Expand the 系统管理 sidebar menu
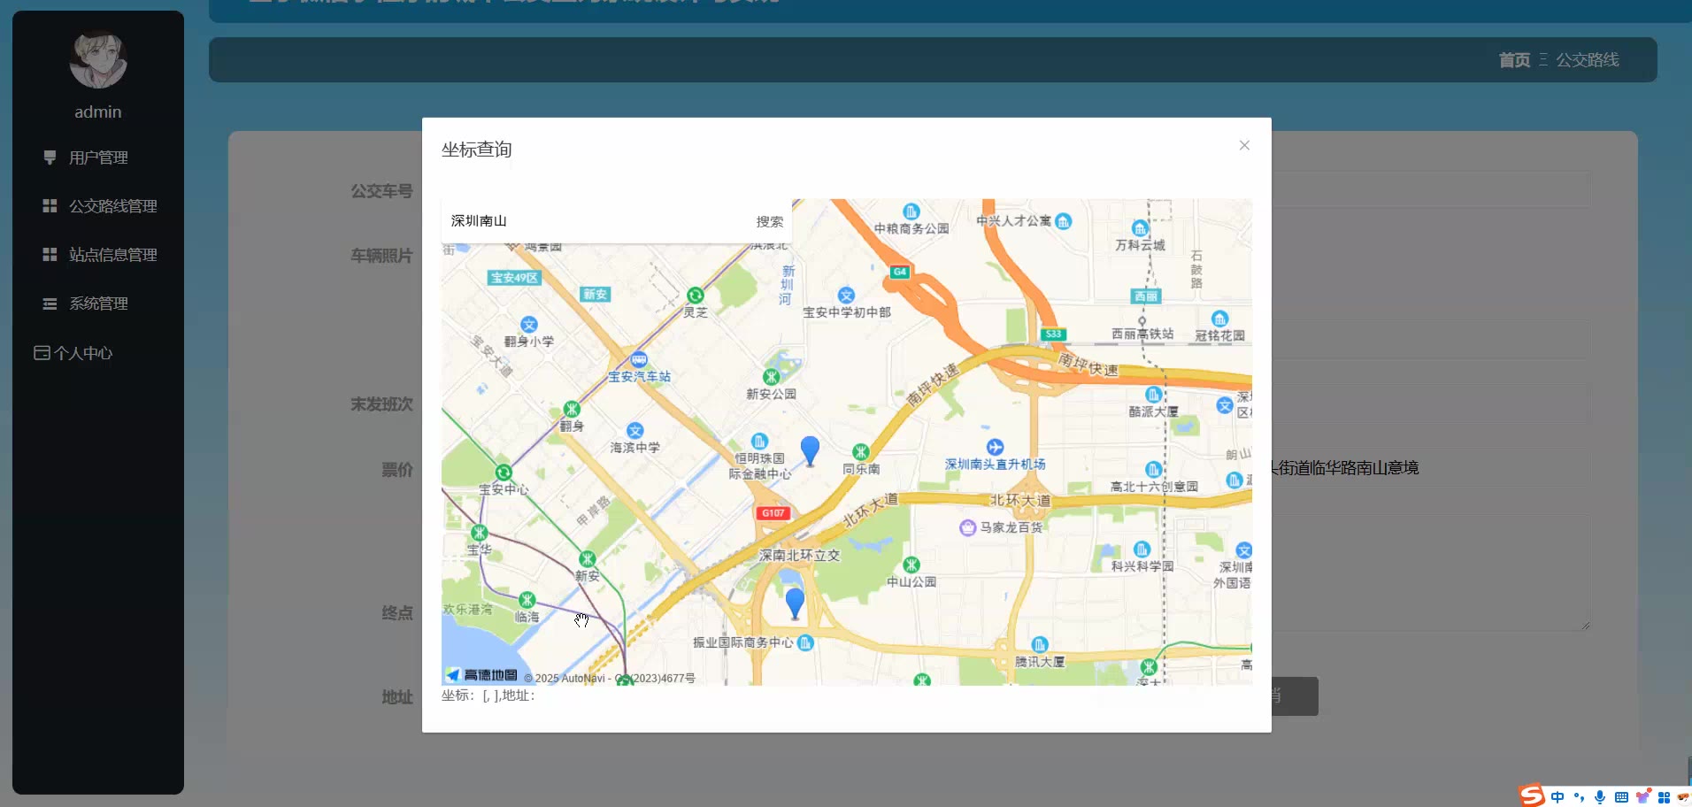The width and height of the screenshot is (1692, 807). click(x=98, y=304)
